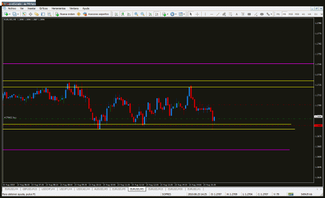Switch to the GBPUSD,M15 chart tab

click(x=30, y=189)
